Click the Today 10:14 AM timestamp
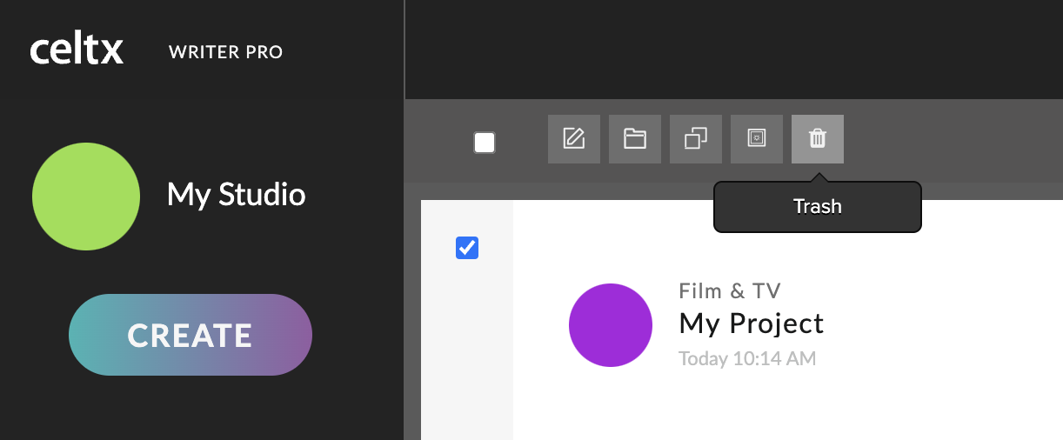The height and width of the screenshot is (440, 1063). pos(747,358)
